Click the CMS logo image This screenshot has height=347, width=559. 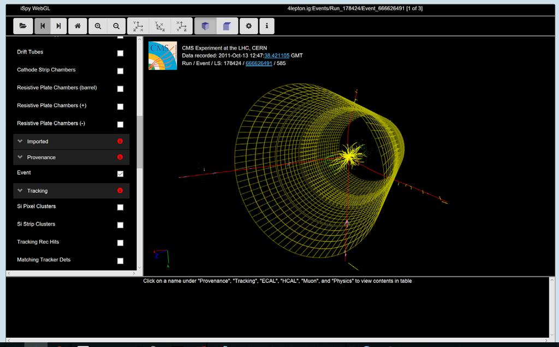(x=163, y=56)
